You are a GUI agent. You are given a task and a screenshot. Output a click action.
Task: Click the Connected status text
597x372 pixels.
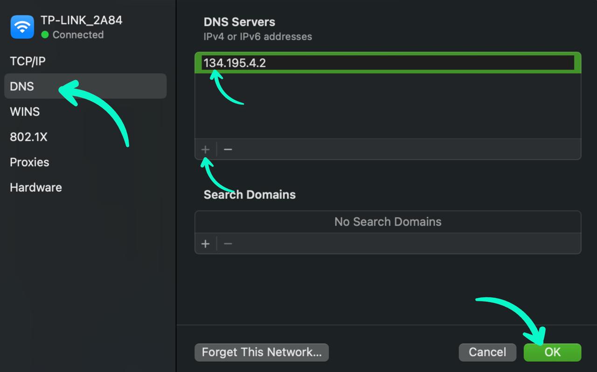[x=78, y=35]
